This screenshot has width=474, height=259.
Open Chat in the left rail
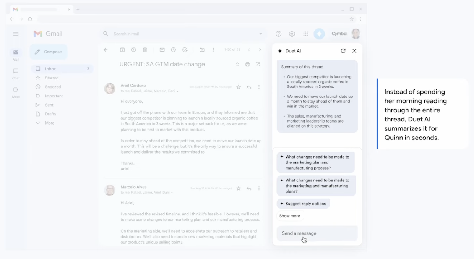pos(16,74)
